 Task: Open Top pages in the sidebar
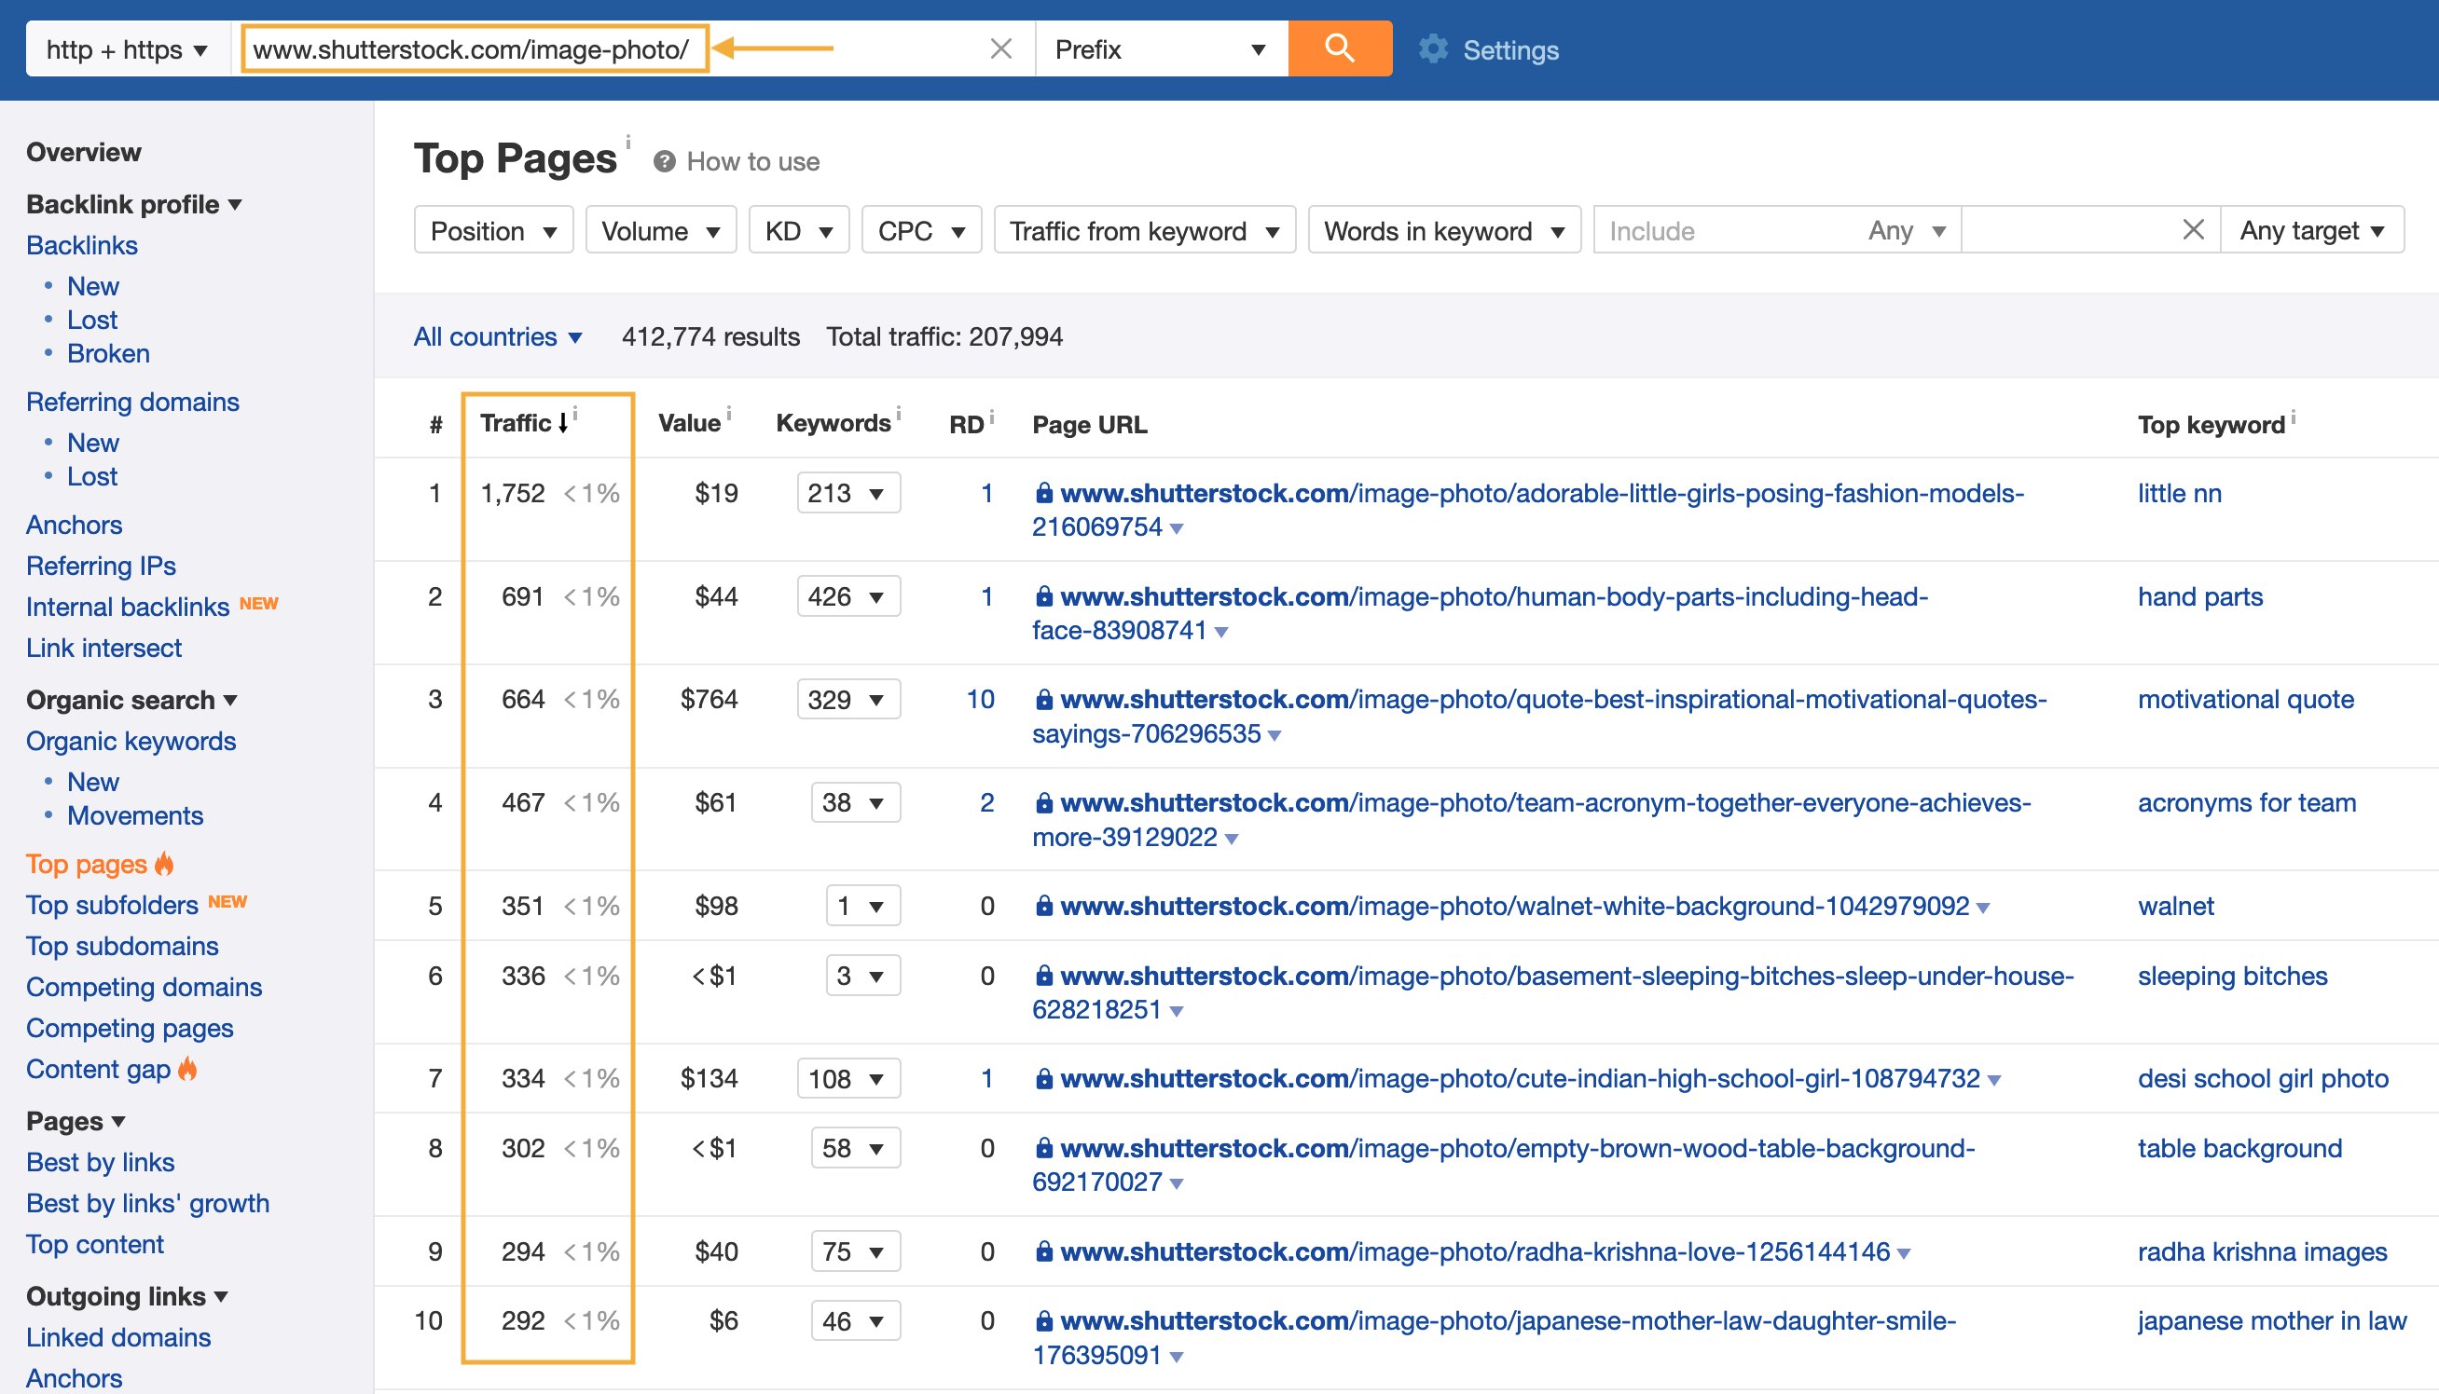86,864
